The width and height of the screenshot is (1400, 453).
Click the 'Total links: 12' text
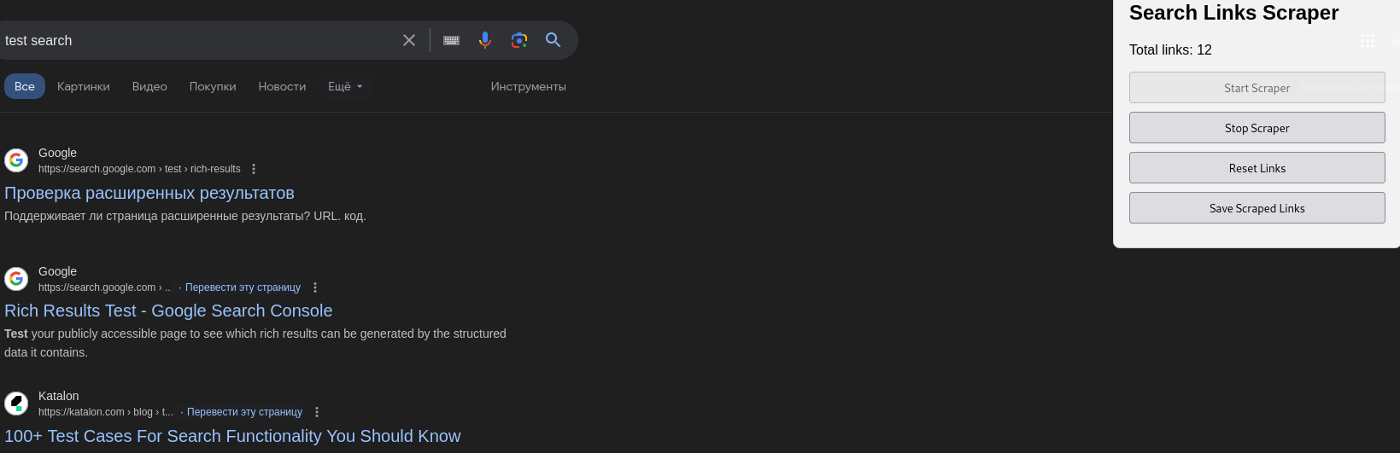tap(1170, 49)
